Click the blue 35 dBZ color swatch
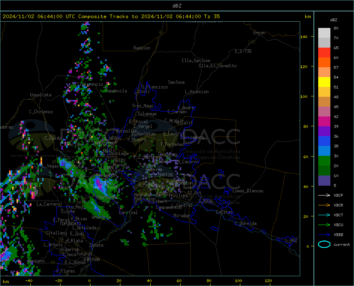The width and height of the screenshot is (354, 286). coord(324,141)
